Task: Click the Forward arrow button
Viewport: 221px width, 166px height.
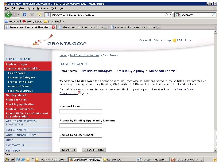Action: [14, 14]
